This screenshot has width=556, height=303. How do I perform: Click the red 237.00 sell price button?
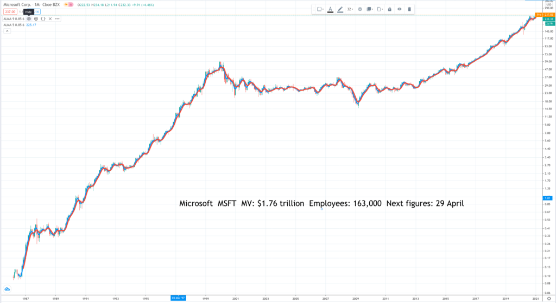[x=10, y=12]
